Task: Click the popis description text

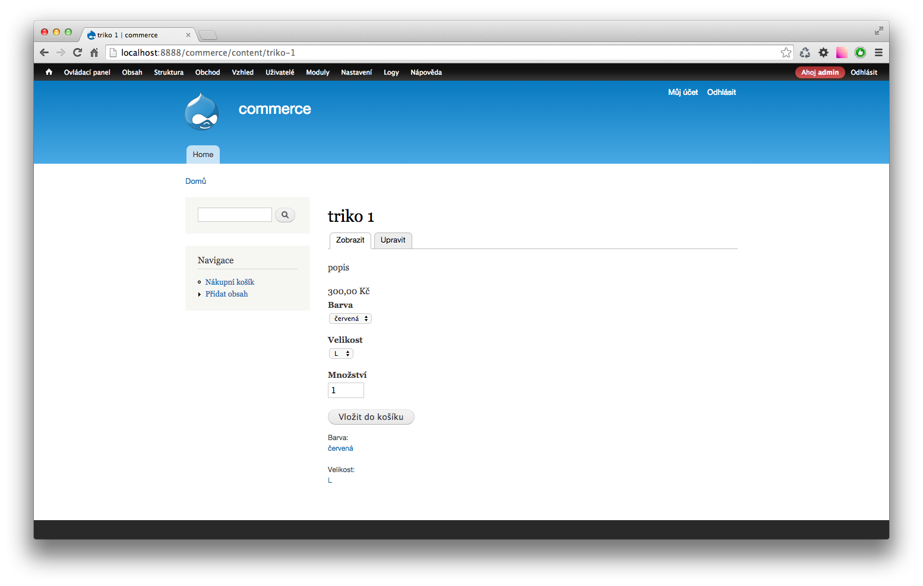Action: 339,267
